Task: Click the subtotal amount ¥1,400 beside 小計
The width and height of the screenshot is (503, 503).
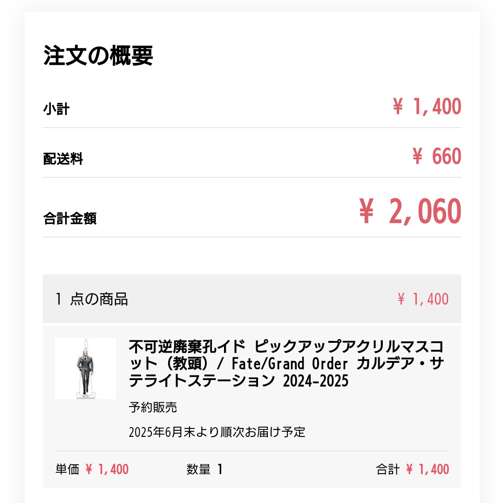Action: coord(427,107)
